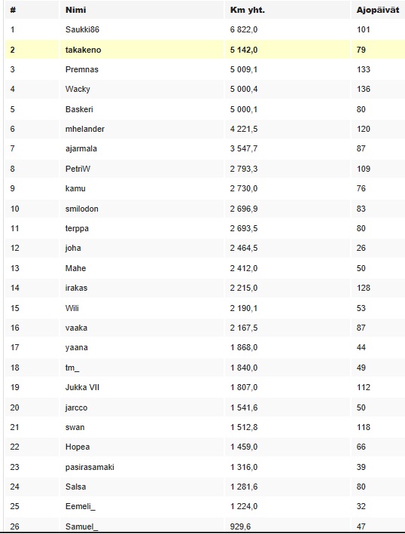Image resolution: width=405 pixels, height=534 pixels.
Task: Select the Saukki86 name in row 1
Action: click(82, 29)
